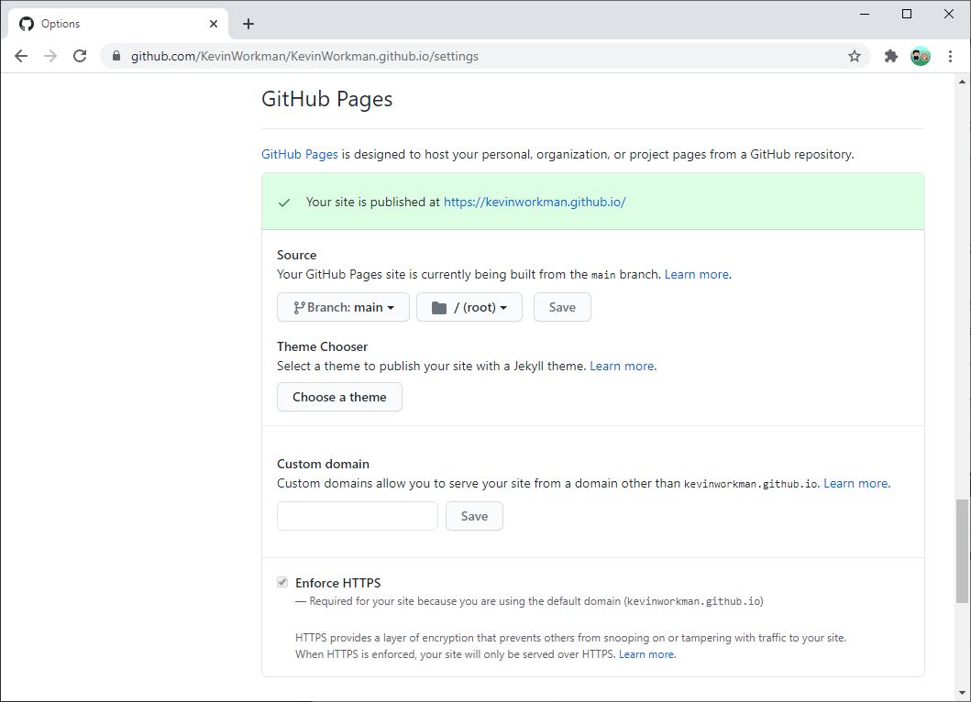The height and width of the screenshot is (702, 971).
Task: Click Learn more in Source section
Action: pos(696,274)
